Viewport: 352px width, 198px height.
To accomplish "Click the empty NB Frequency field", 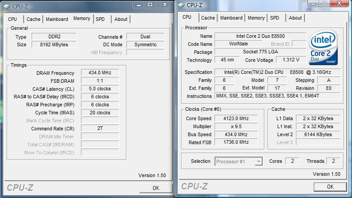I will (x=146, y=53).
